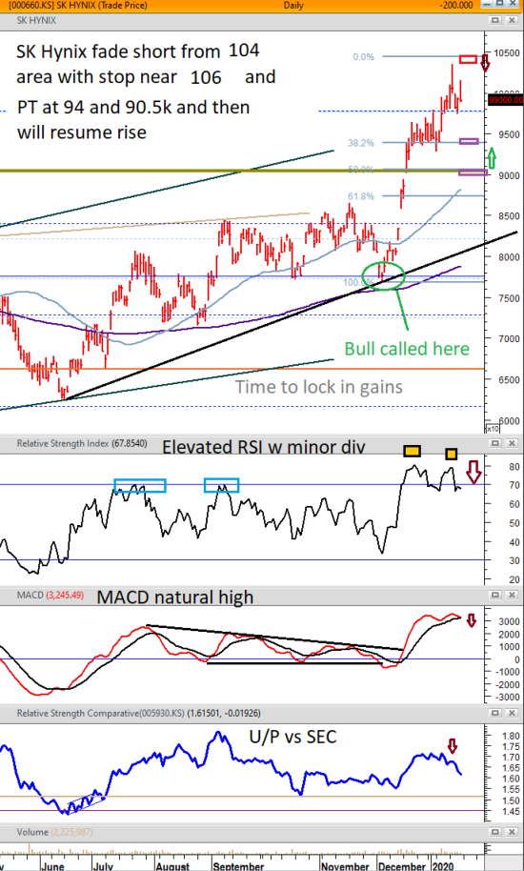Click the 10500 price axis label
The height and width of the screenshot is (871, 524).
[x=506, y=52]
